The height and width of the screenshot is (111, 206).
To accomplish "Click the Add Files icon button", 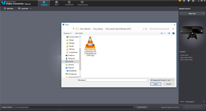I will (x=9, y=9).
